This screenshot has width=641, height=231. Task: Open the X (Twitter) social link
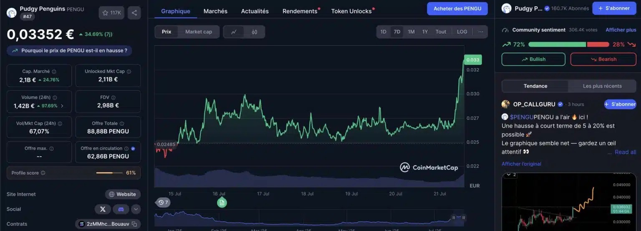(x=103, y=209)
